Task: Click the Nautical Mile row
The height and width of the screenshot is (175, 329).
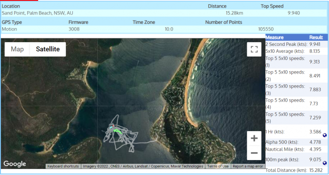Action: 296,149
